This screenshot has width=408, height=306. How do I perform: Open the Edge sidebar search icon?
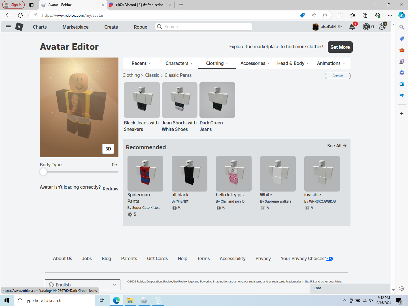click(402, 27)
